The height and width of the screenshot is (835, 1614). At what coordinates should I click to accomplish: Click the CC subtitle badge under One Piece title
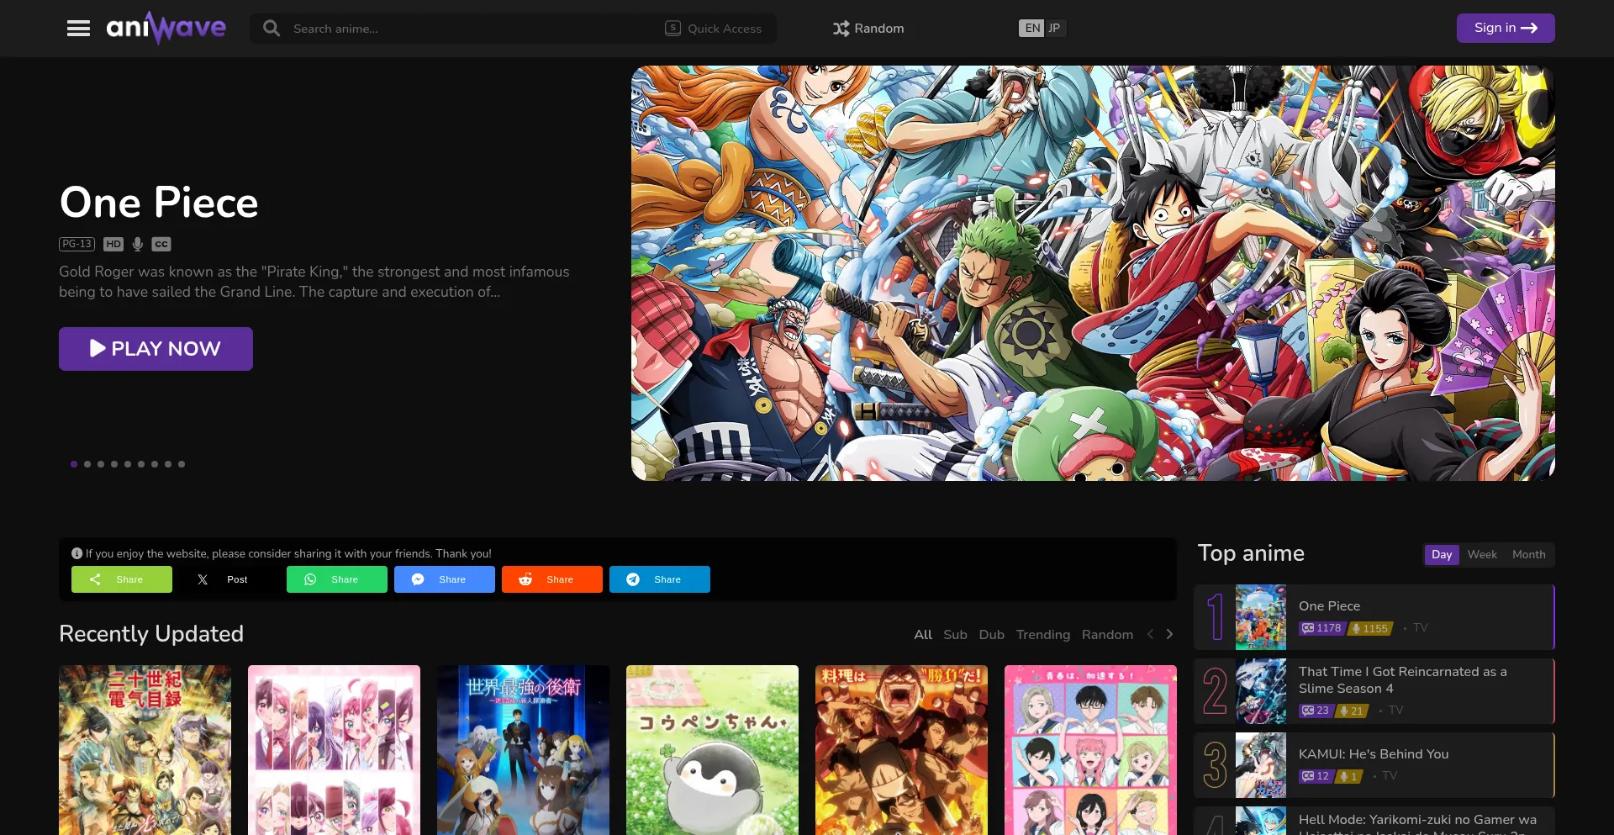[161, 244]
